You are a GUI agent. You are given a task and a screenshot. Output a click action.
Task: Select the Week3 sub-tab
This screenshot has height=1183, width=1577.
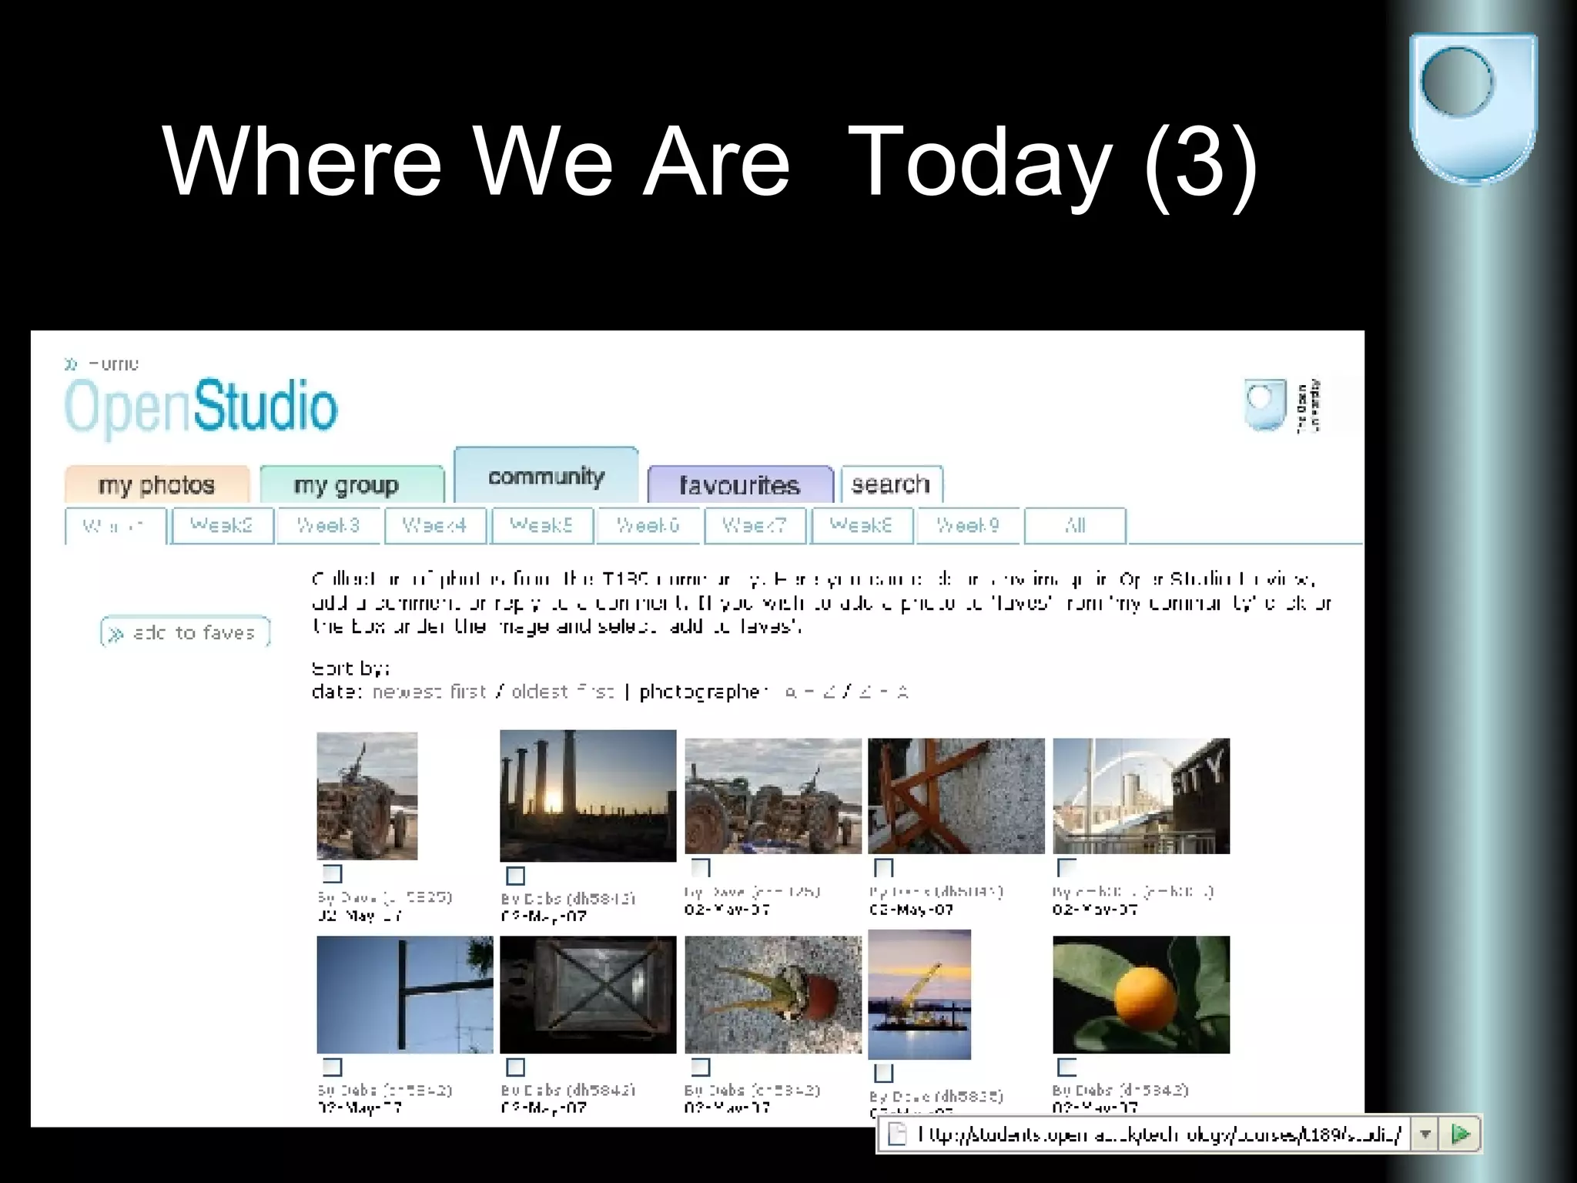[329, 525]
